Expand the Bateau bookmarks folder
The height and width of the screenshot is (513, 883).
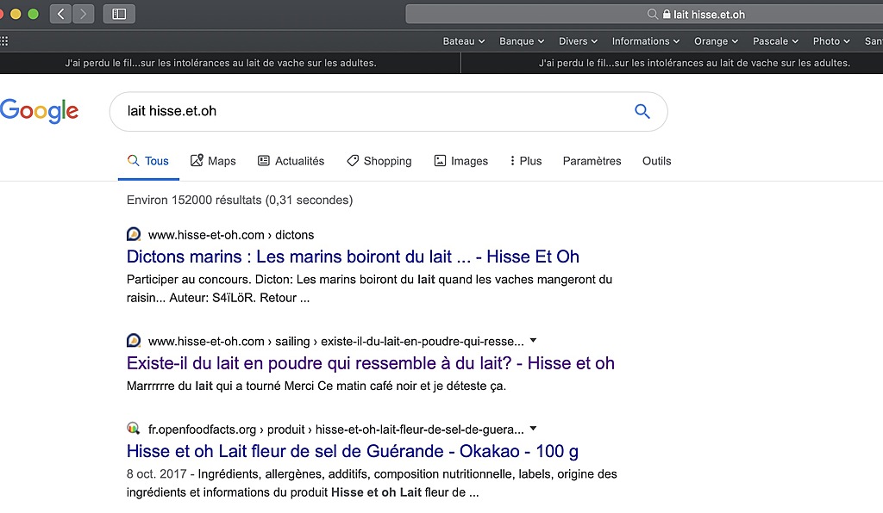(x=463, y=41)
